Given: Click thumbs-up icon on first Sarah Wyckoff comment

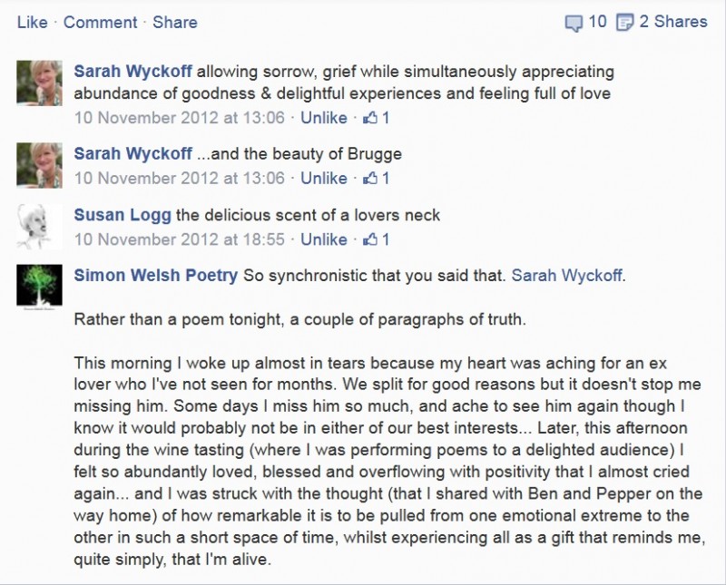Looking at the screenshot, I should (x=370, y=118).
